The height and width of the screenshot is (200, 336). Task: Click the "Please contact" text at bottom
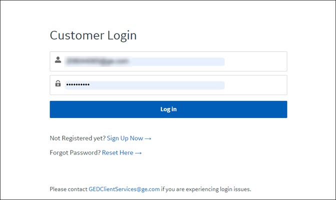[x=69, y=189]
